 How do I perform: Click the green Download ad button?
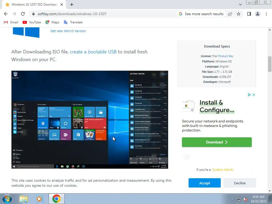217,142
